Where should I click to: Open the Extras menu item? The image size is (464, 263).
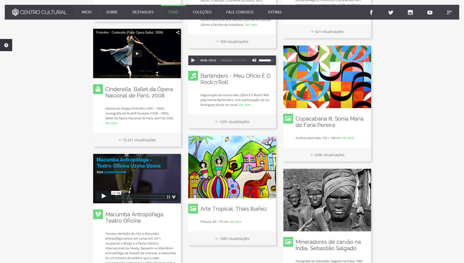click(x=275, y=12)
